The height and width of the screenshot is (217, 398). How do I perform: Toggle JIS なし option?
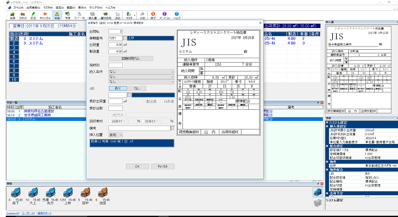137,89
